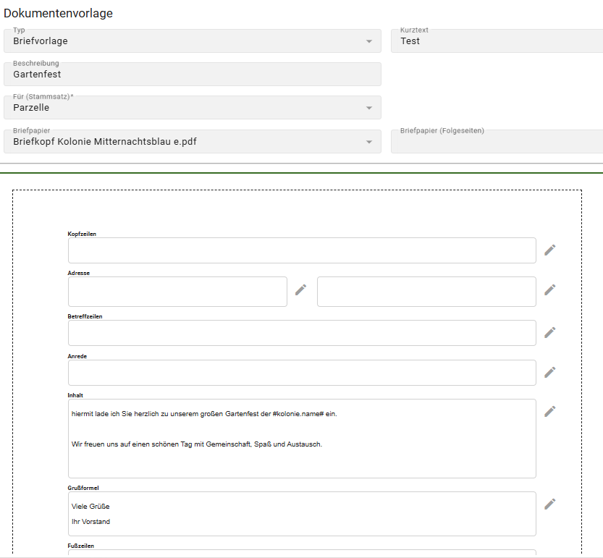The image size is (603, 558).
Task: Click the Grußformel box reading Viele Grüße
Action: (x=302, y=514)
